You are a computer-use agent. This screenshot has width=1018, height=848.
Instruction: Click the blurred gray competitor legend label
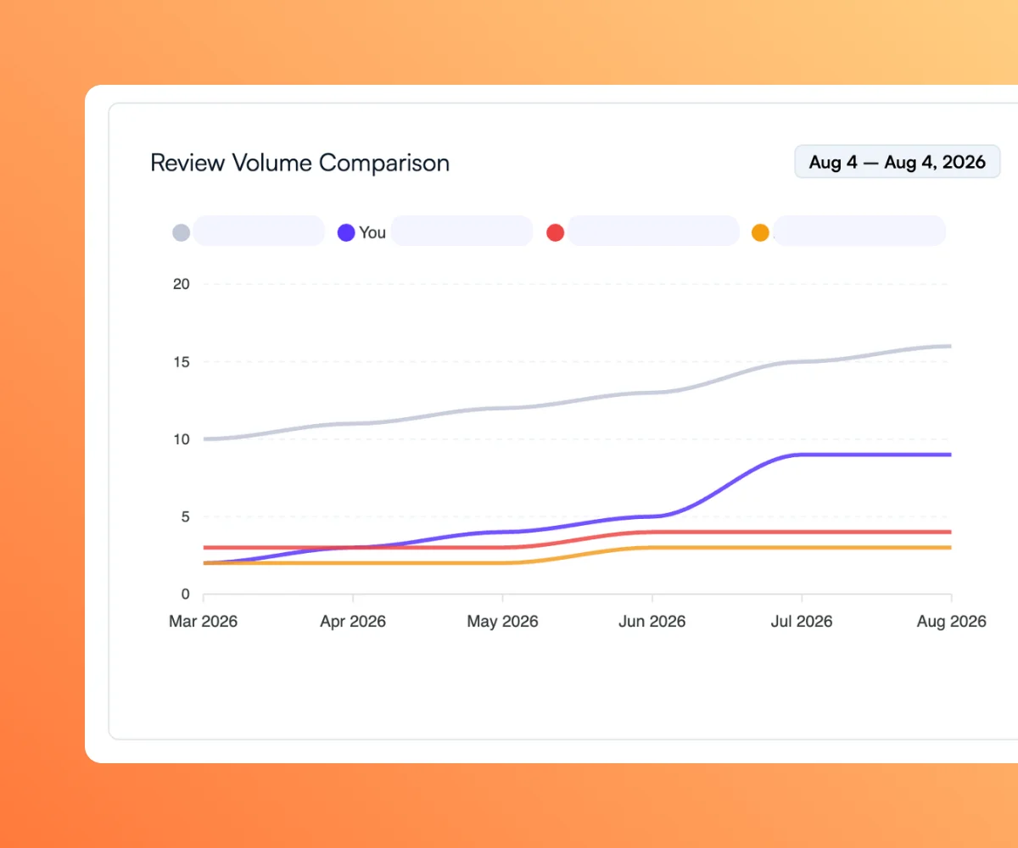coord(259,231)
